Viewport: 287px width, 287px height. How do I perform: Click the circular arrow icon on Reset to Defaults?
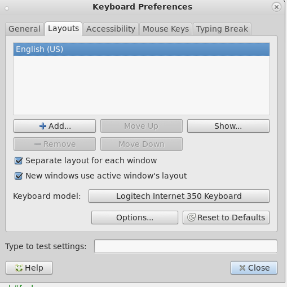point(191,218)
